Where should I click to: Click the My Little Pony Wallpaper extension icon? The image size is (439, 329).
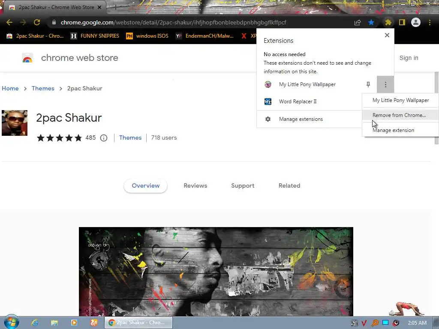(268, 84)
